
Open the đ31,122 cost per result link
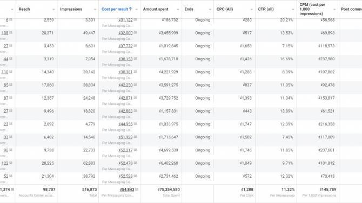pos(125,20)
